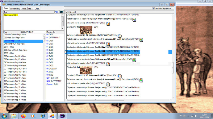Click the flag list scroll down arrow

point(44,100)
